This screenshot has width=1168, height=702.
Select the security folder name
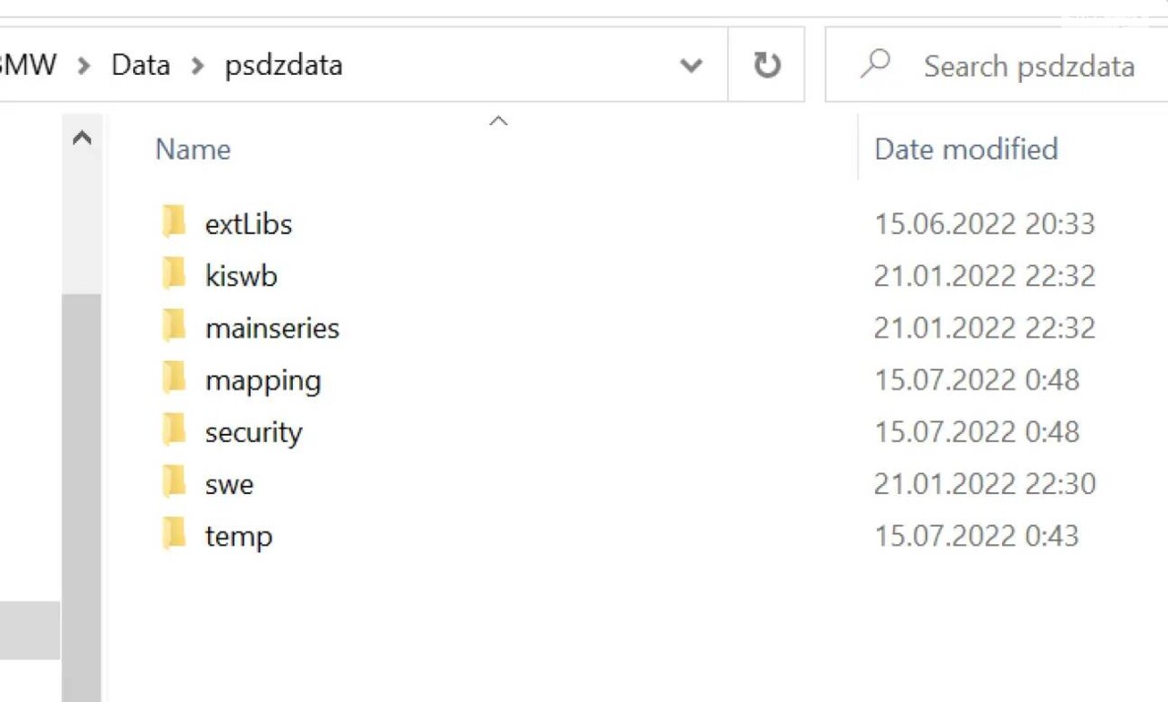[254, 432]
